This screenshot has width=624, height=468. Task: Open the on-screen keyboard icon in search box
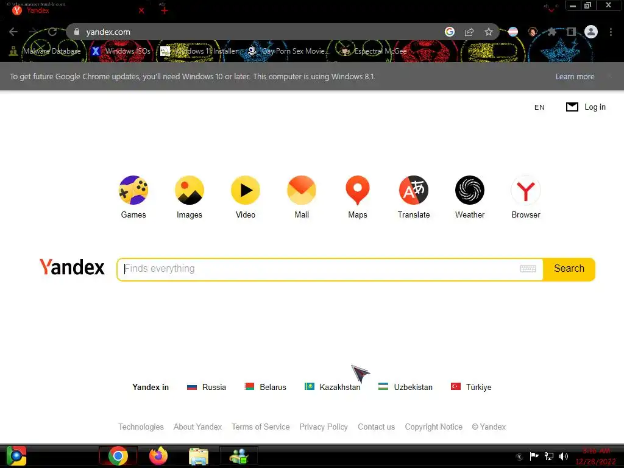[x=528, y=269]
